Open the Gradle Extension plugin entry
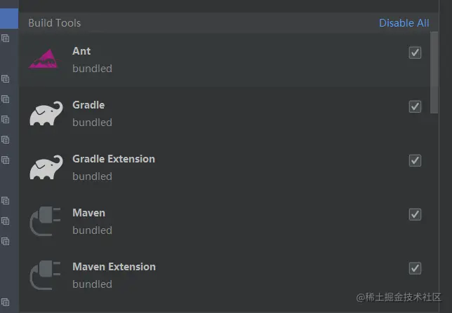This screenshot has height=313, width=452. click(225, 167)
